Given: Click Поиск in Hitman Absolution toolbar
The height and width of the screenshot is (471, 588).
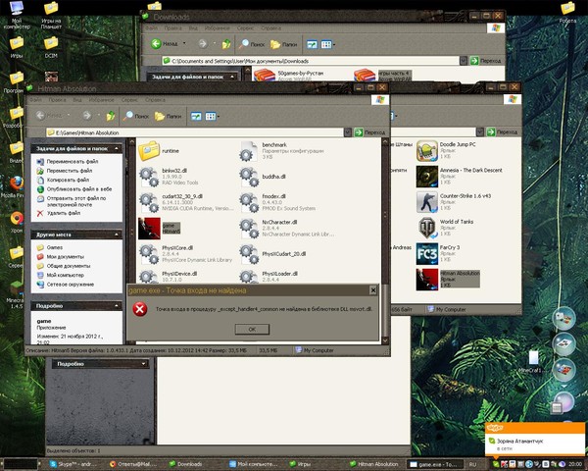Looking at the screenshot, I should [136, 116].
